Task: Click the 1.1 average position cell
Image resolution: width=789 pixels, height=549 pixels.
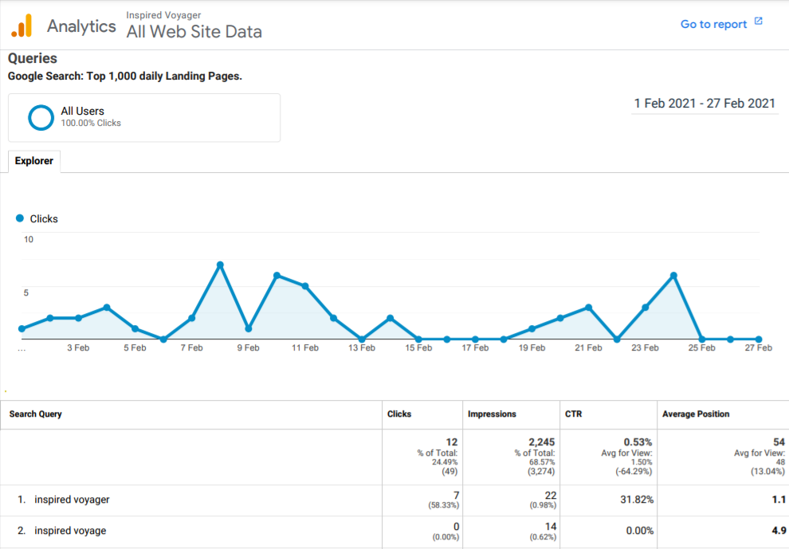Action: click(x=779, y=499)
